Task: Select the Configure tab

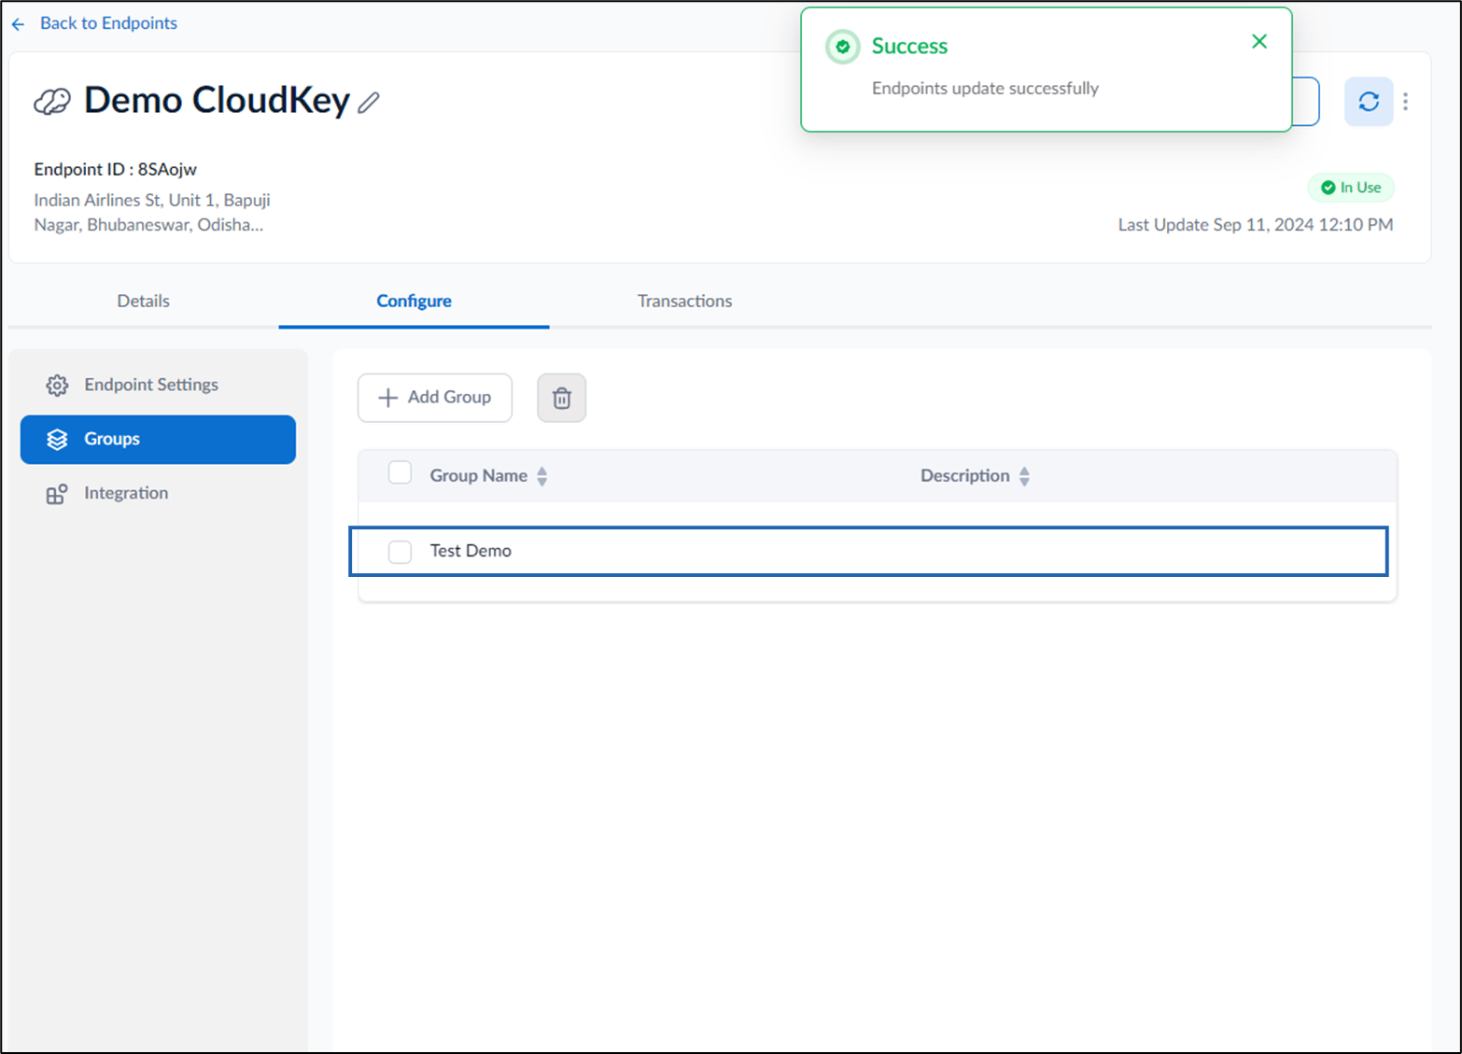Action: click(x=414, y=301)
